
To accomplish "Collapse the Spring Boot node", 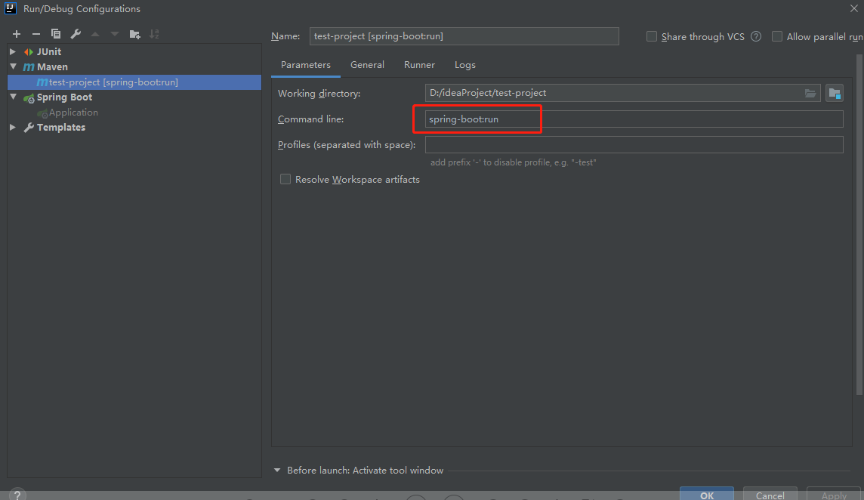I will click(13, 97).
